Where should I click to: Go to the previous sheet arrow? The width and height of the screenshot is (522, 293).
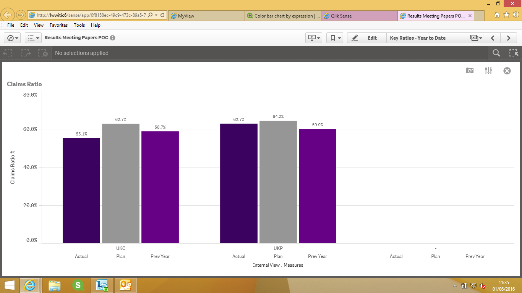[493, 38]
